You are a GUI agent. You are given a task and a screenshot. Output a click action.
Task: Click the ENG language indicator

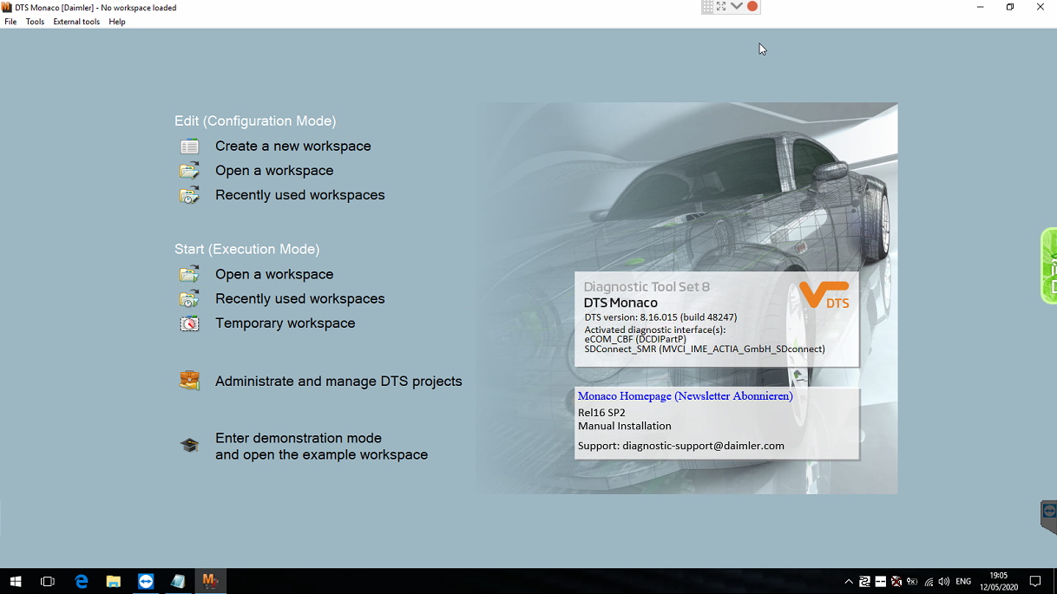pyautogui.click(x=963, y=582)
